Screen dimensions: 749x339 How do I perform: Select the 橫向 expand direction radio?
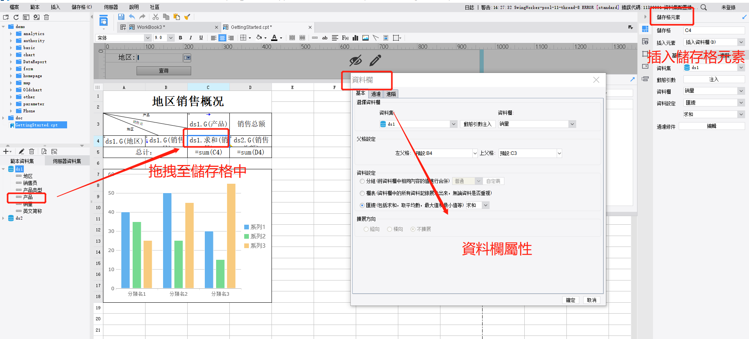(x=389, y=229)
